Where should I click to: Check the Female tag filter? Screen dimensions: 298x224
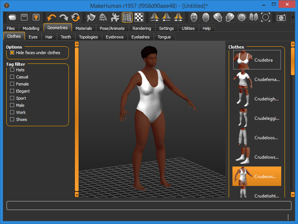(12, 84)
